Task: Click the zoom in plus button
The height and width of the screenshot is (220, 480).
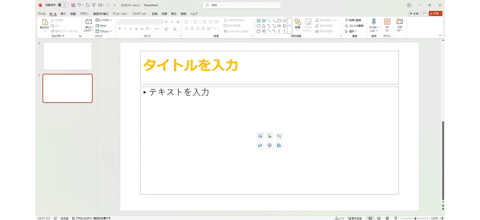Action: point(427,218)
